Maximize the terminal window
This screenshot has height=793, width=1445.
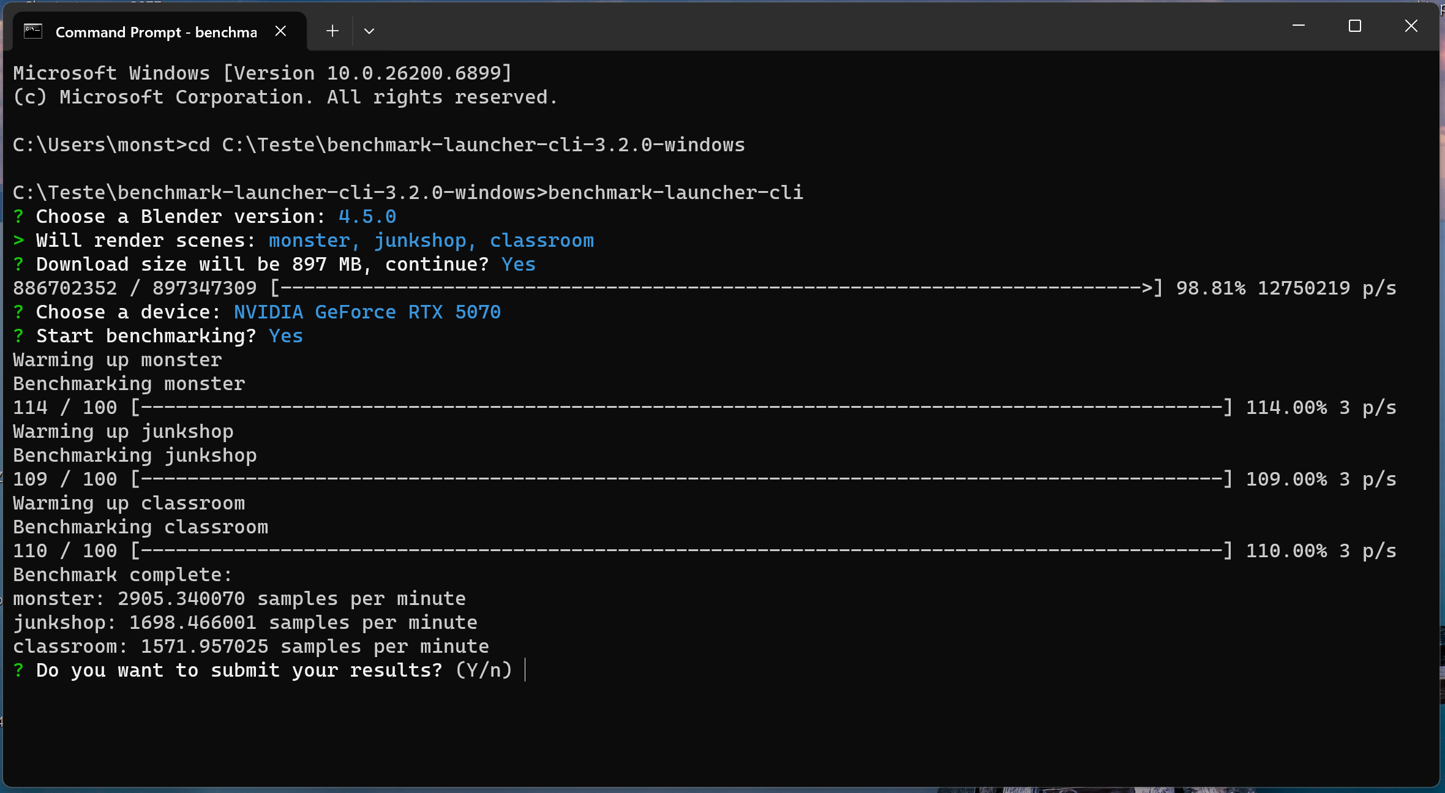point(1354,26)
